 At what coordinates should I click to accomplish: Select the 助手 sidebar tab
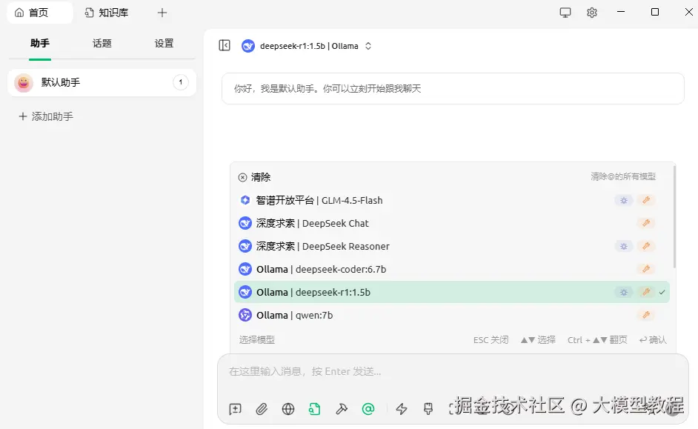[x=39, y=43]
